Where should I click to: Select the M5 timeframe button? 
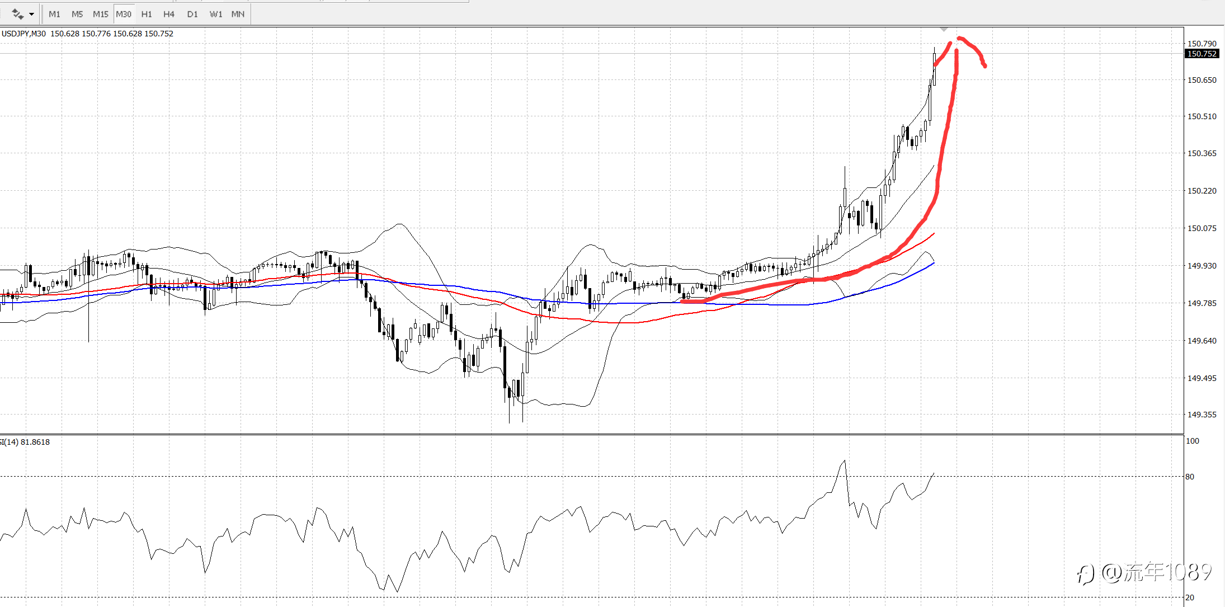point(77,14)
